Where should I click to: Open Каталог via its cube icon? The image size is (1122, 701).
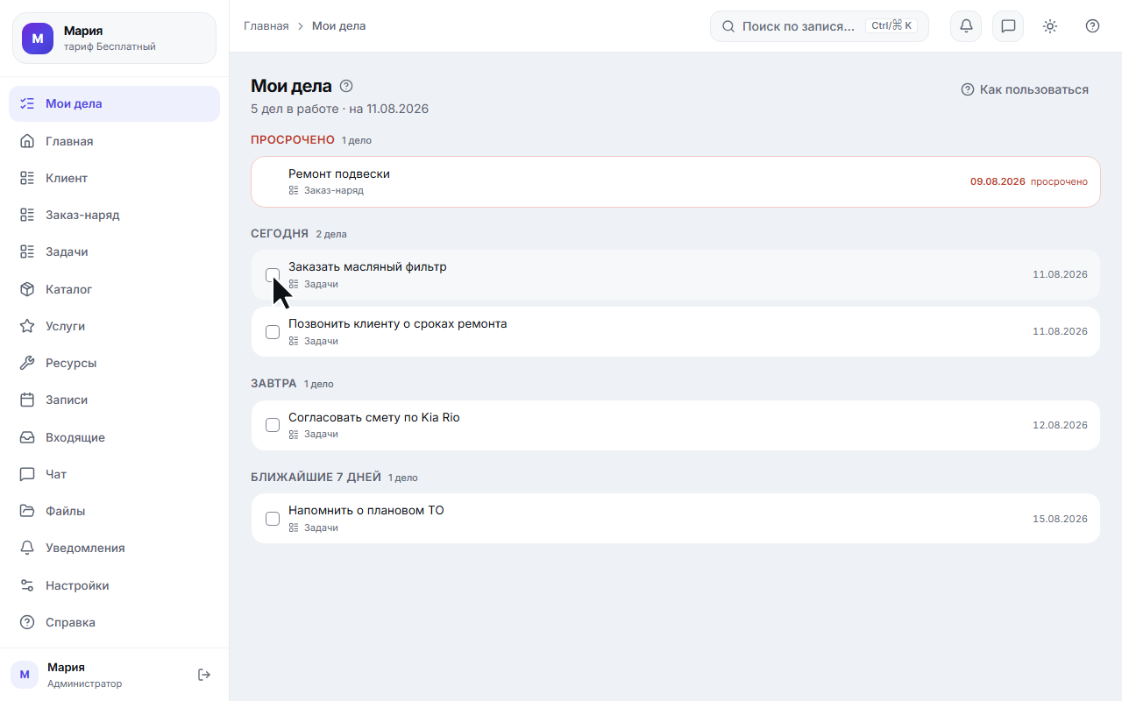point(27,289)
